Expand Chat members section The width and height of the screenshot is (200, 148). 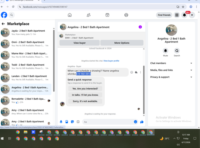coord(171,63)
